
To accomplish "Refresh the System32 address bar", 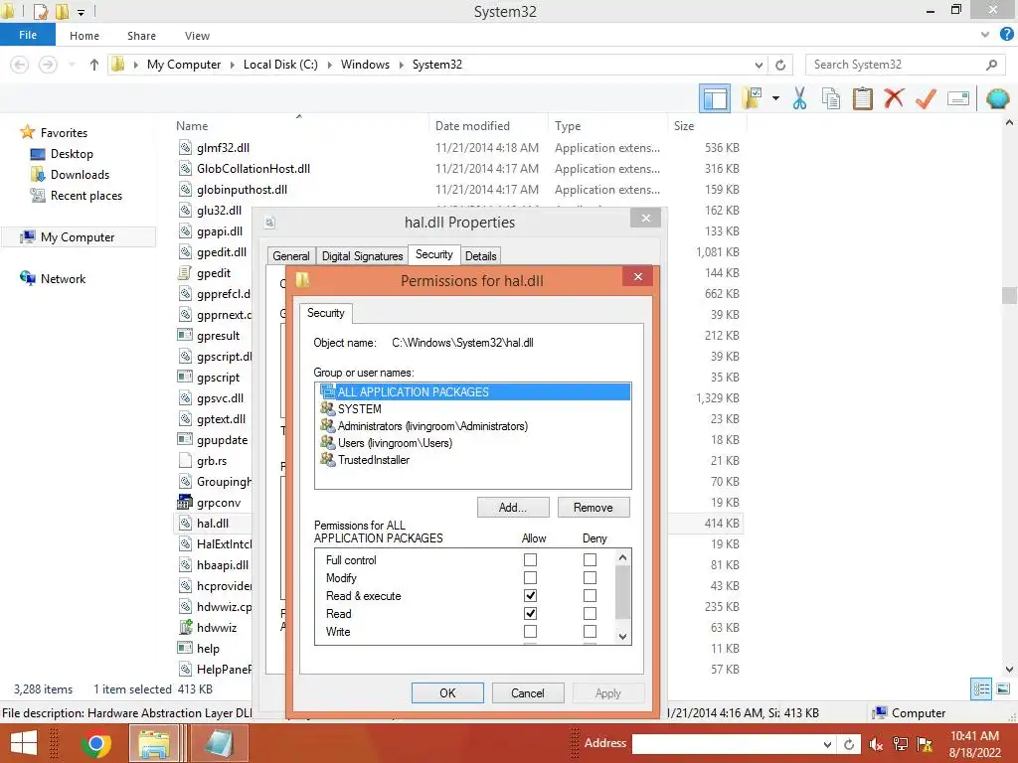I will (x=780, y=65).
